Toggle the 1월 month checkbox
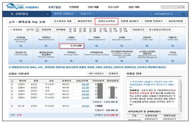191x124 pixels. [70, 29]
